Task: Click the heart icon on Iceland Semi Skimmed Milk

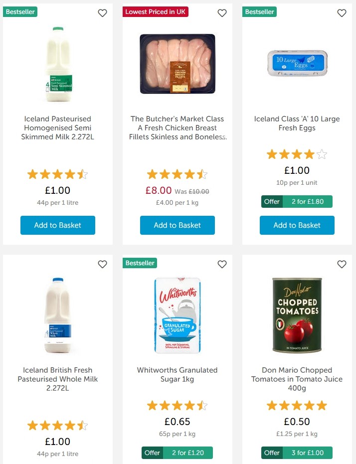Action: pos(102,13)
